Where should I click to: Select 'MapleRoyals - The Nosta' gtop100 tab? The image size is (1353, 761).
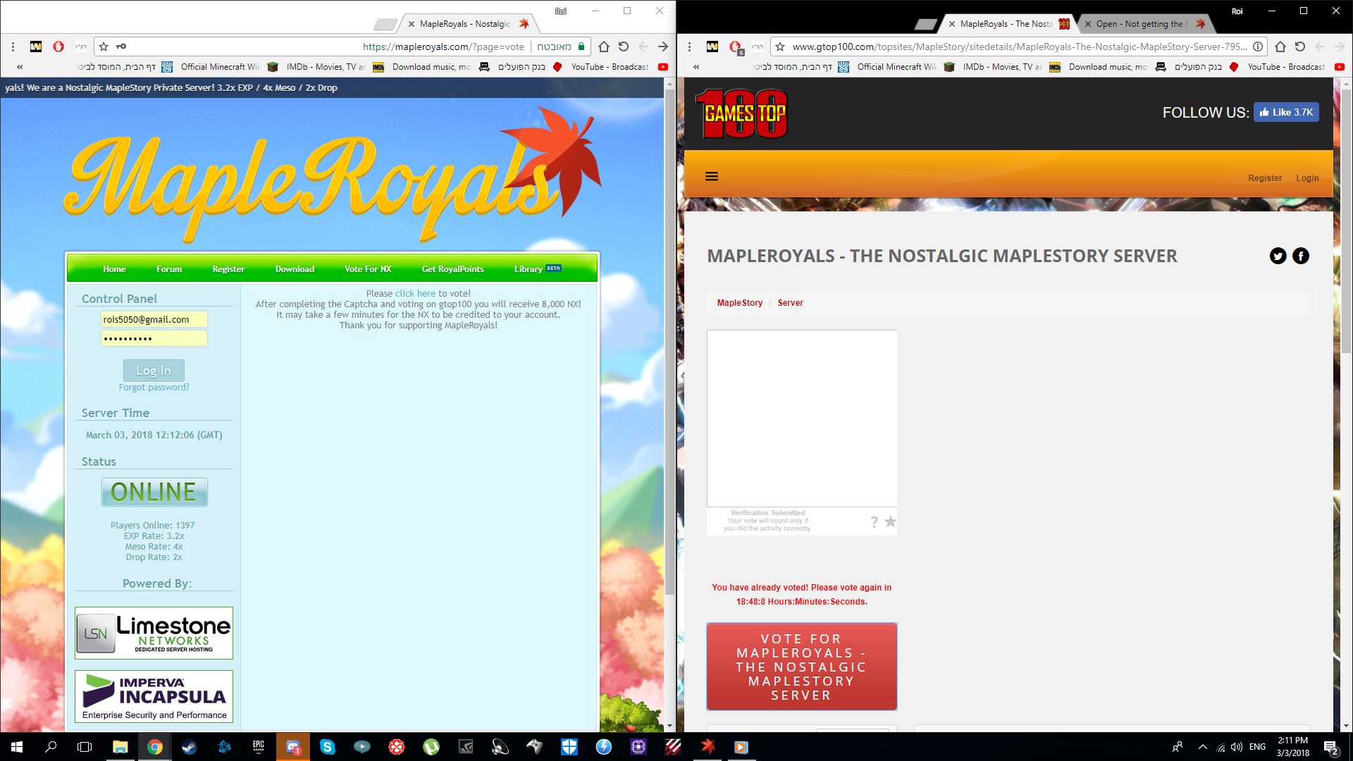(1009, 24)
